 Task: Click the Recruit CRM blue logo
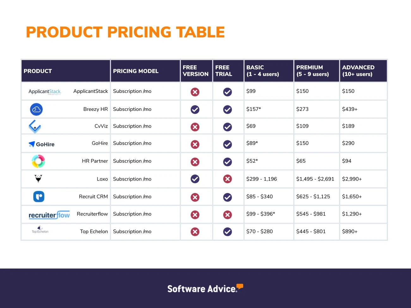point(39,196)
